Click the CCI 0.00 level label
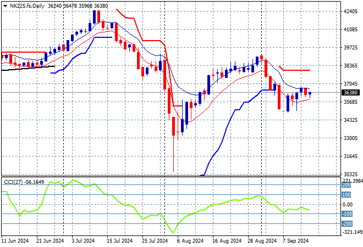Screen dimensions: 363x247 [x=348, y=205]
